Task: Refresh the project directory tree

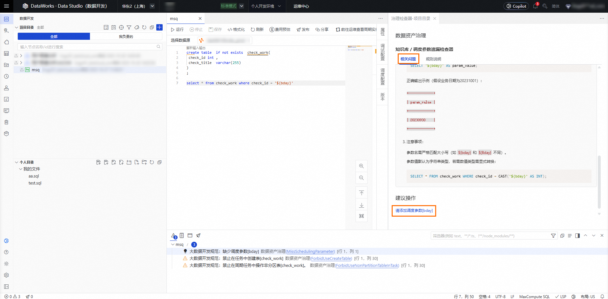Action: (x=144, y=27)
